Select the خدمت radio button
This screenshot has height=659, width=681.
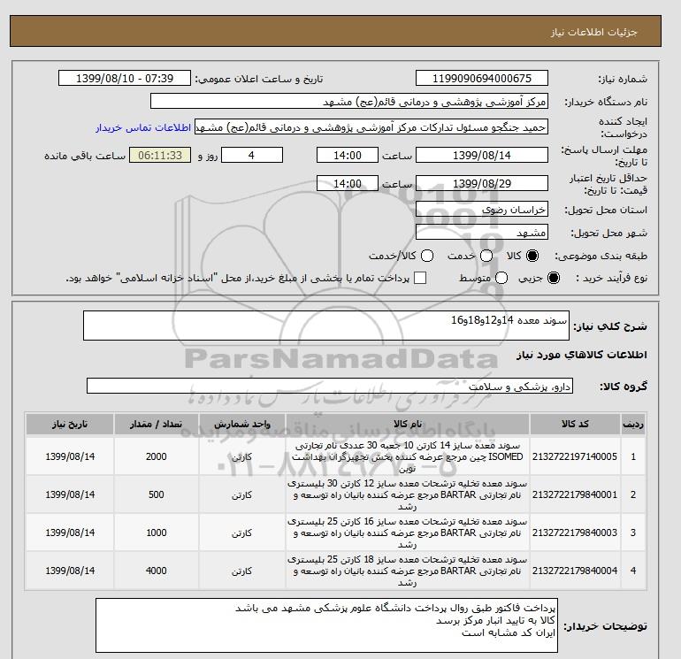pyautogui.click(x=486, y=256)
